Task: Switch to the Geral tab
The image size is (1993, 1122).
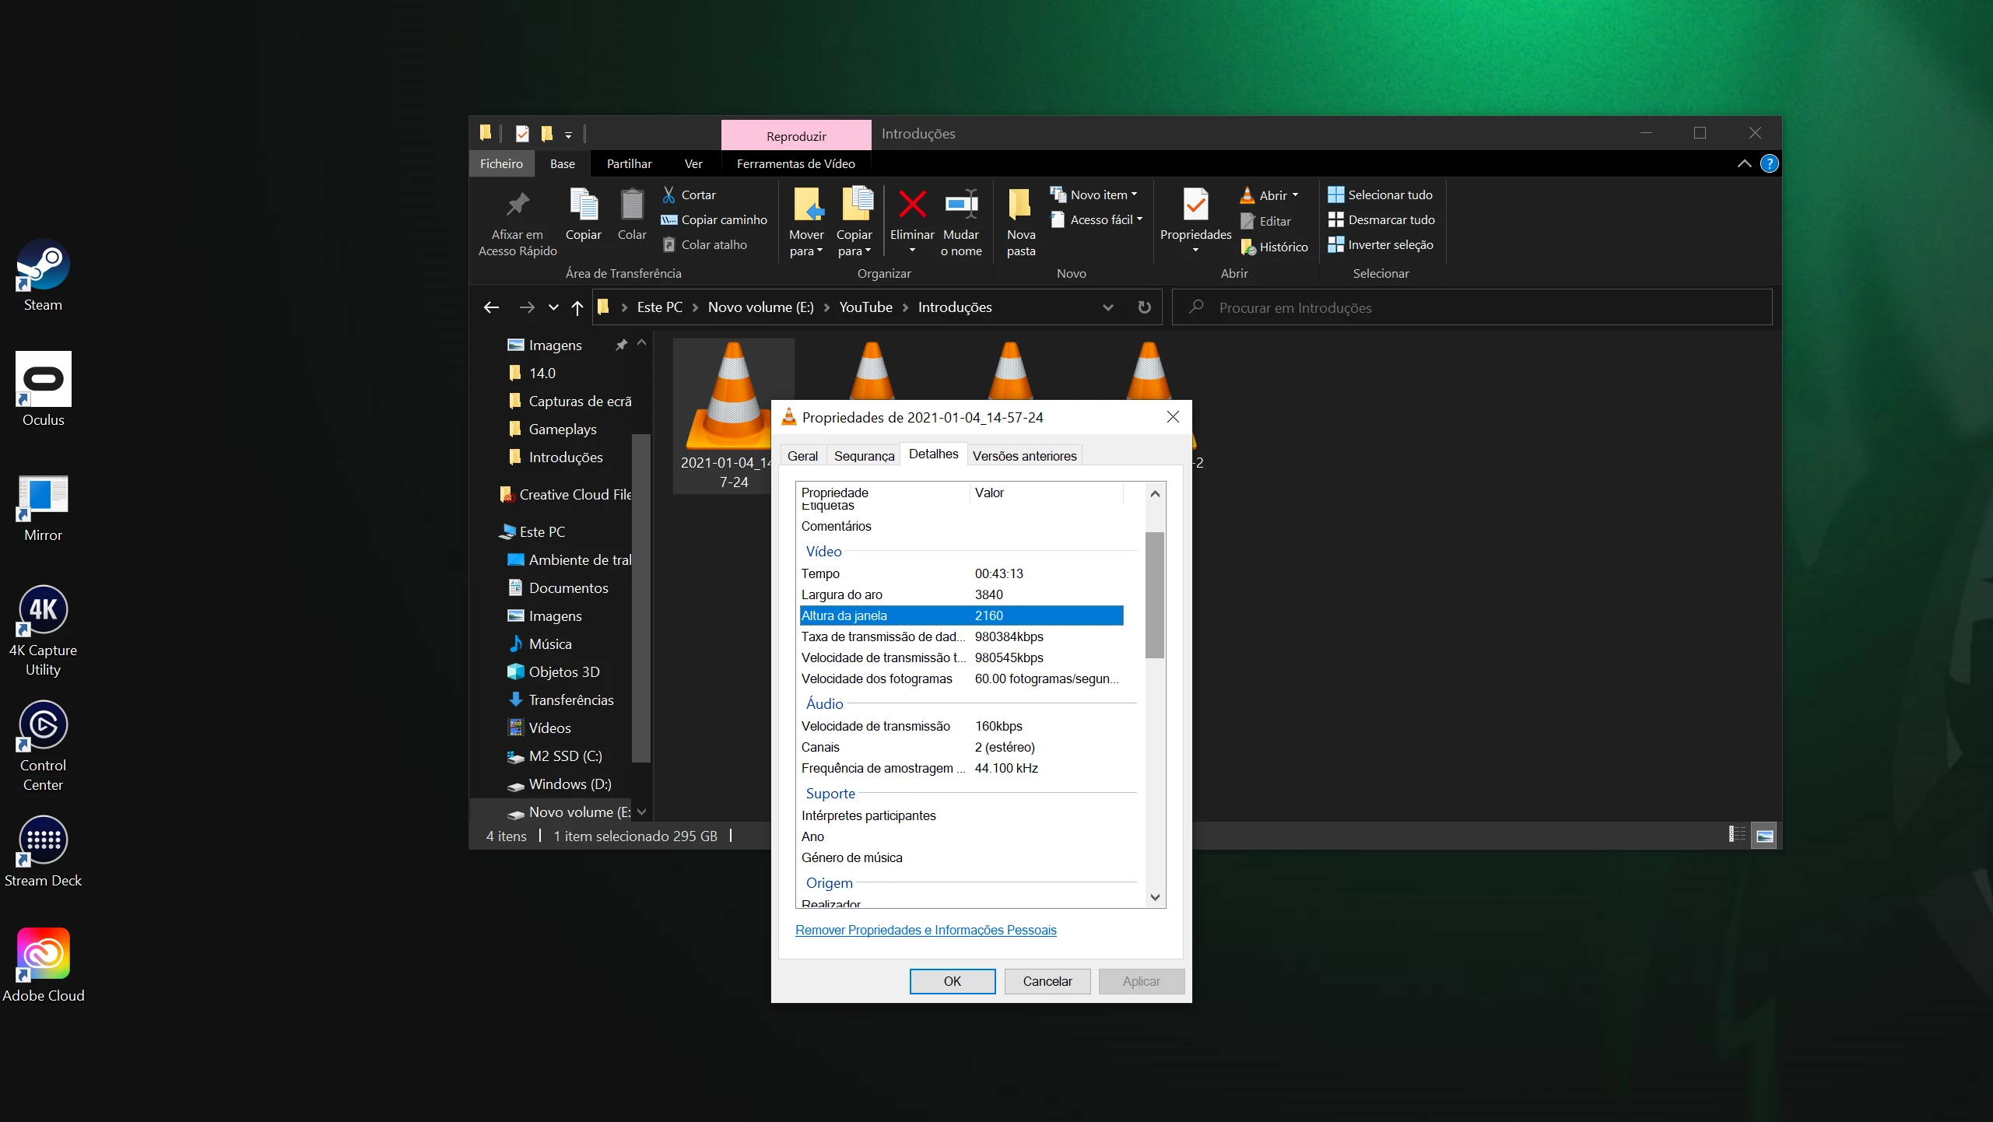Action: pos(802,456)
